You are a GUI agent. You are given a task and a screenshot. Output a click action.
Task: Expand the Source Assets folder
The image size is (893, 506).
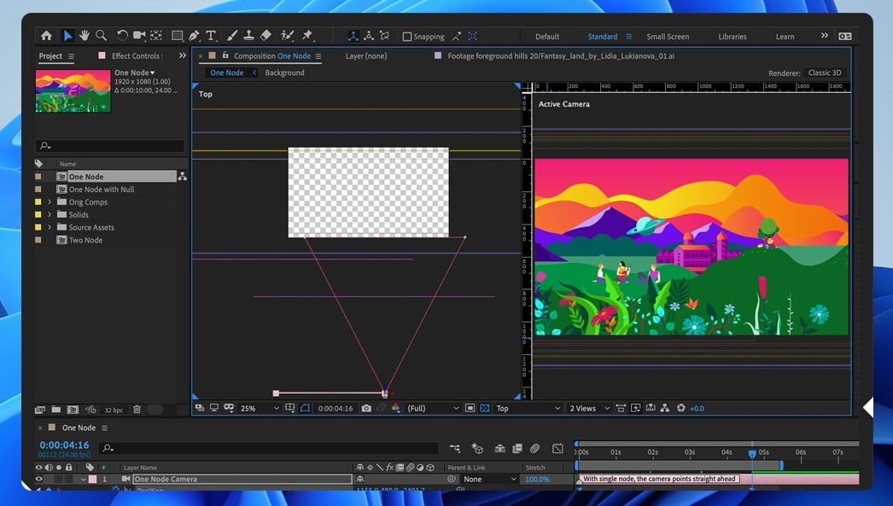[x=50, y=228]
